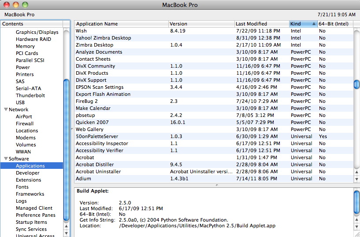This screenshot has width=360, height=237.
Task: Select Preference Panes in the sidebar
Action: coord(36,215)
